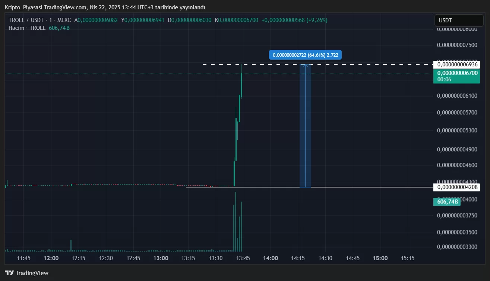The image size is (490, 281).
Task: Click the 14:00 time axis label
Action: point(270,258)
